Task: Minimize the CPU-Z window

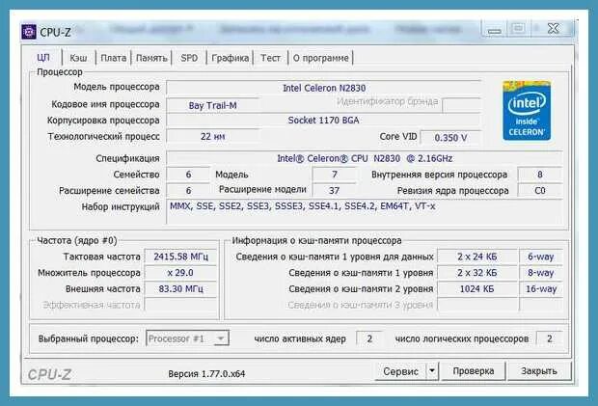Action: 494,30
